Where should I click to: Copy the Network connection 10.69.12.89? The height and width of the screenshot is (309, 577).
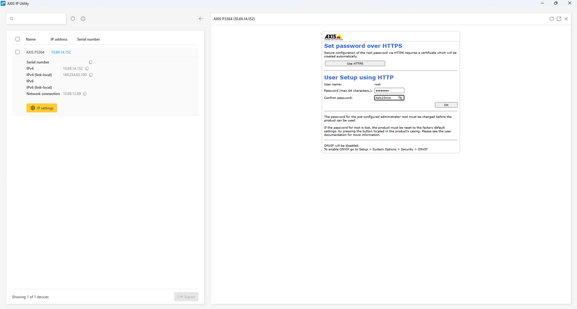85,94
